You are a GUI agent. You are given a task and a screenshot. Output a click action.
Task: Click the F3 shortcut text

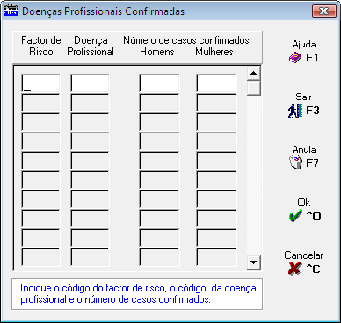tap(313, 111)
